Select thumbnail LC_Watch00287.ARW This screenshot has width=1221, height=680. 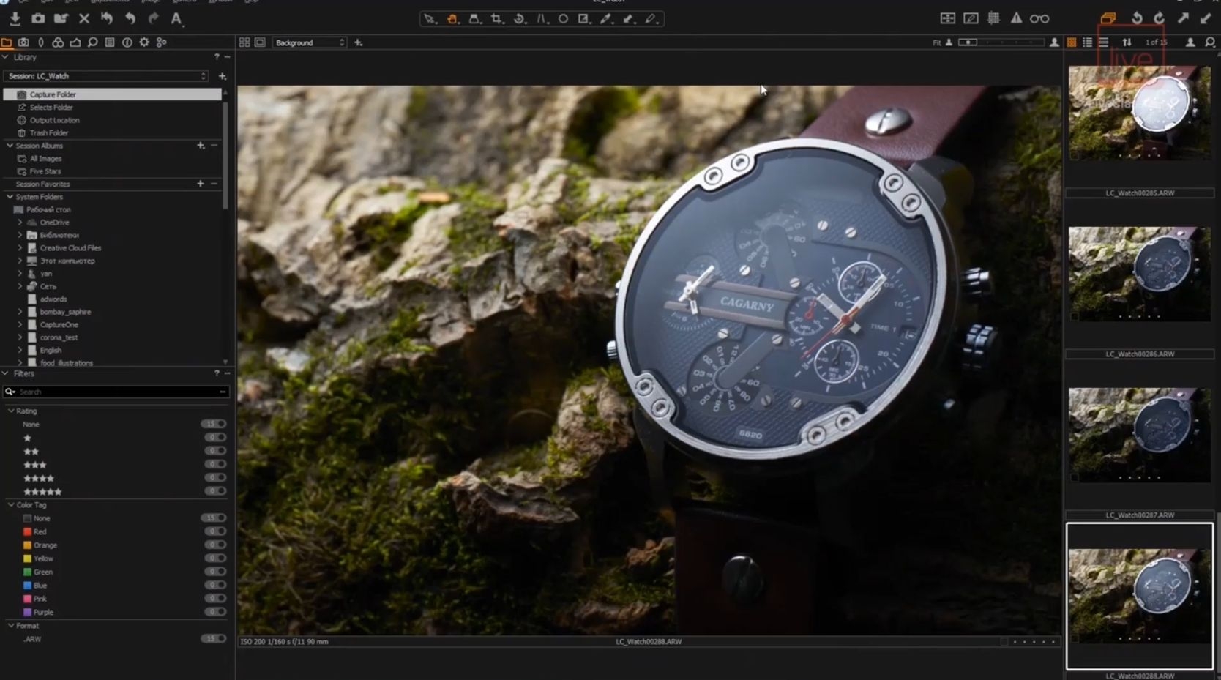[x=1139, y=435]
